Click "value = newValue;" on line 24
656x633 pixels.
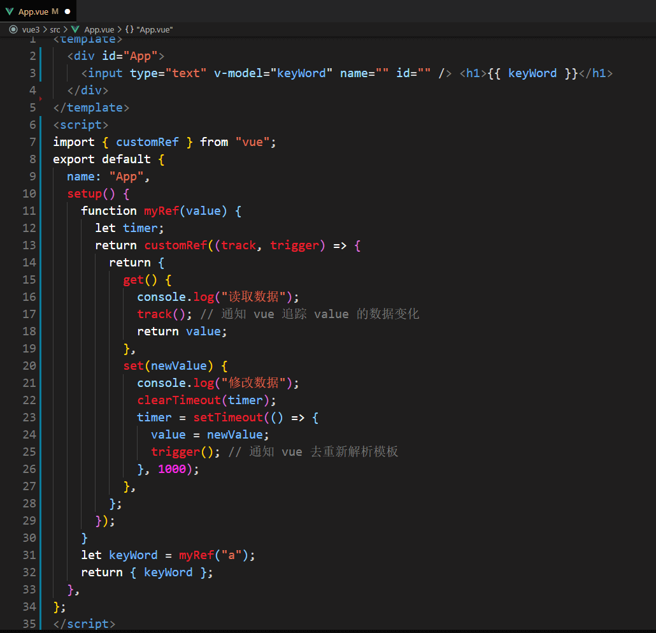pos(210,435)
